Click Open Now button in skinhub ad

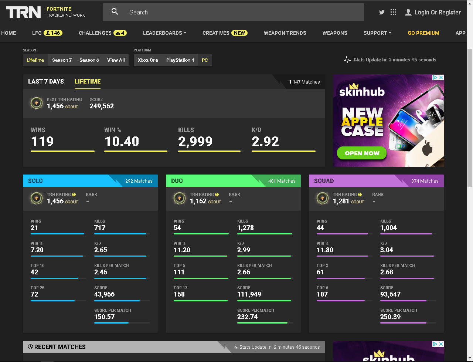(362, 153)
